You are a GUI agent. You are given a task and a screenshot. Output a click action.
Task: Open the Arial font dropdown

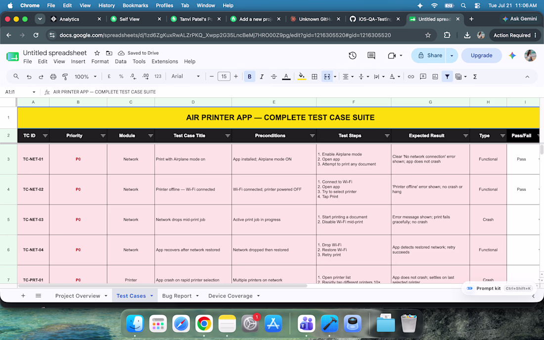pos(185,77)
